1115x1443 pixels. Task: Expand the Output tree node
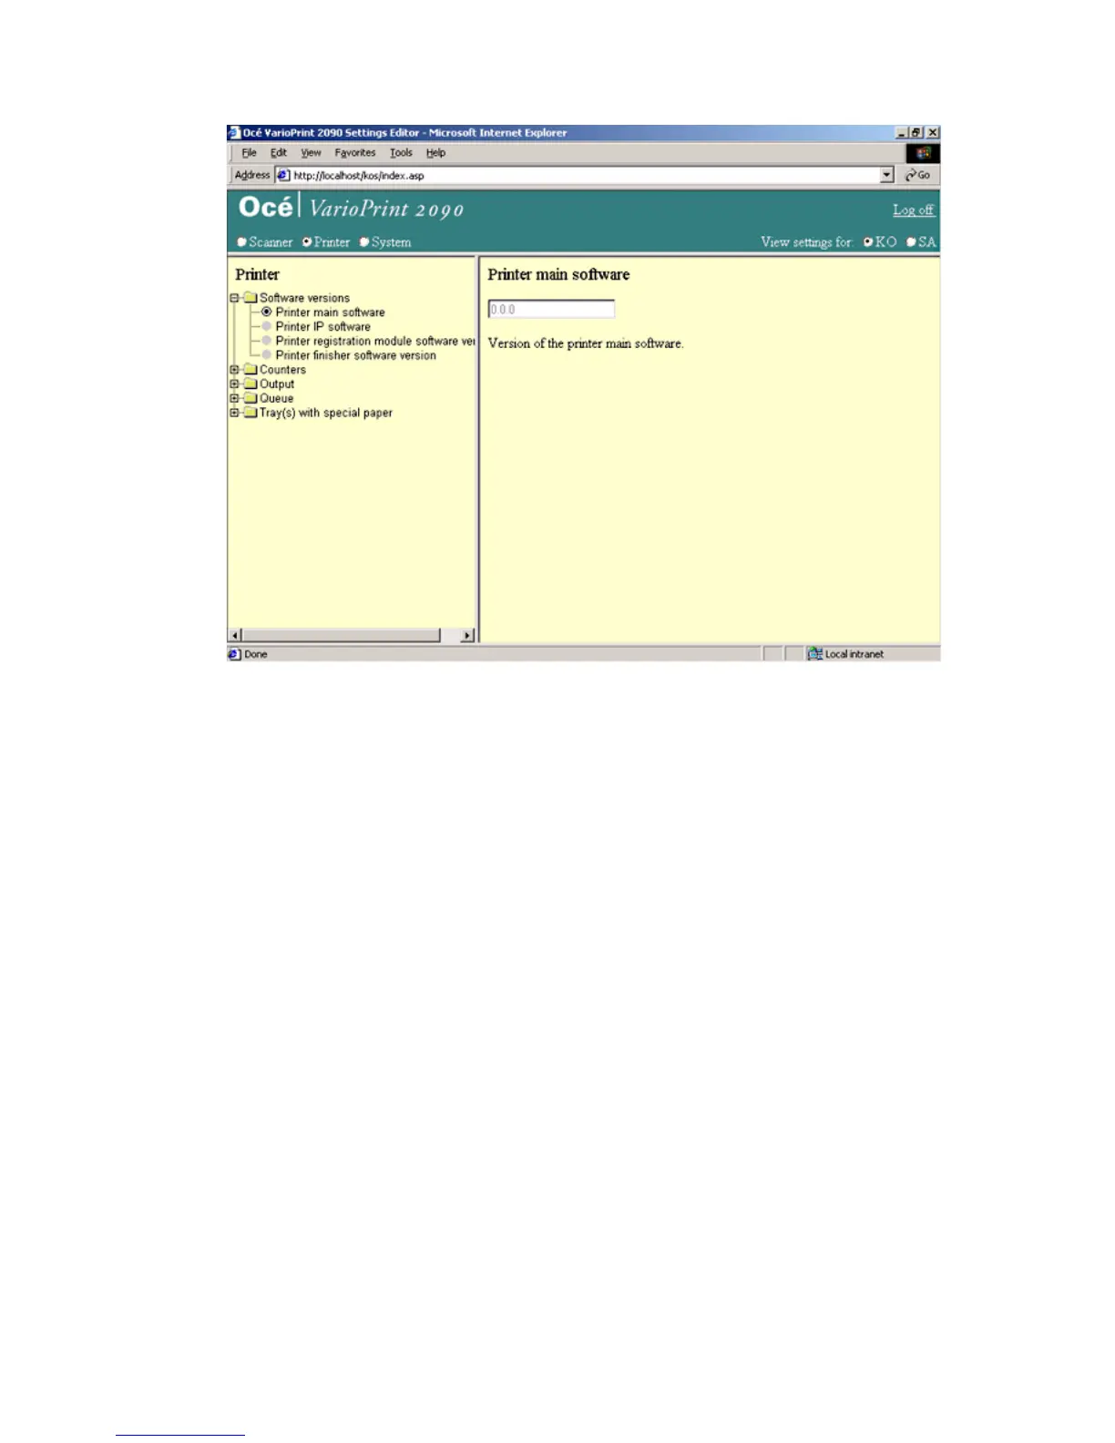pyautogui.click(x=234, y=384)
